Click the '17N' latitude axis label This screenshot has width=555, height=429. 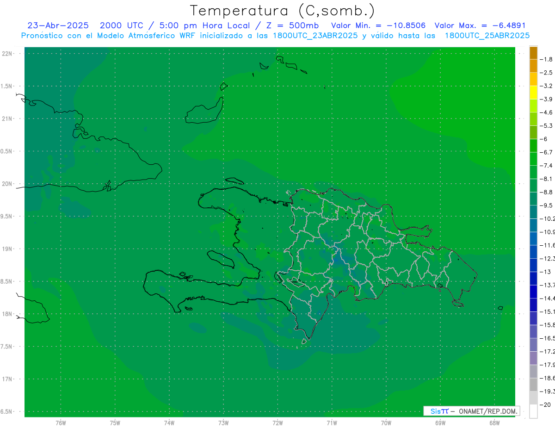[6, 379]
